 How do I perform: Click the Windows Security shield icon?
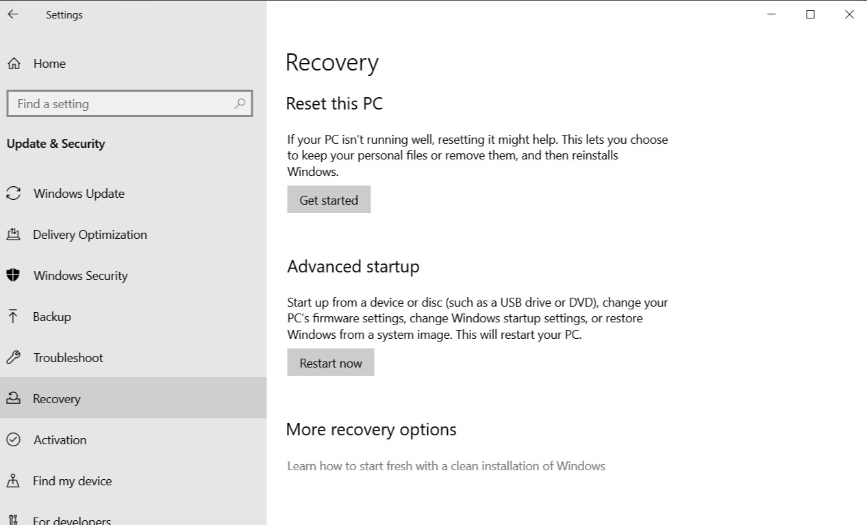(x=13, y=275)
